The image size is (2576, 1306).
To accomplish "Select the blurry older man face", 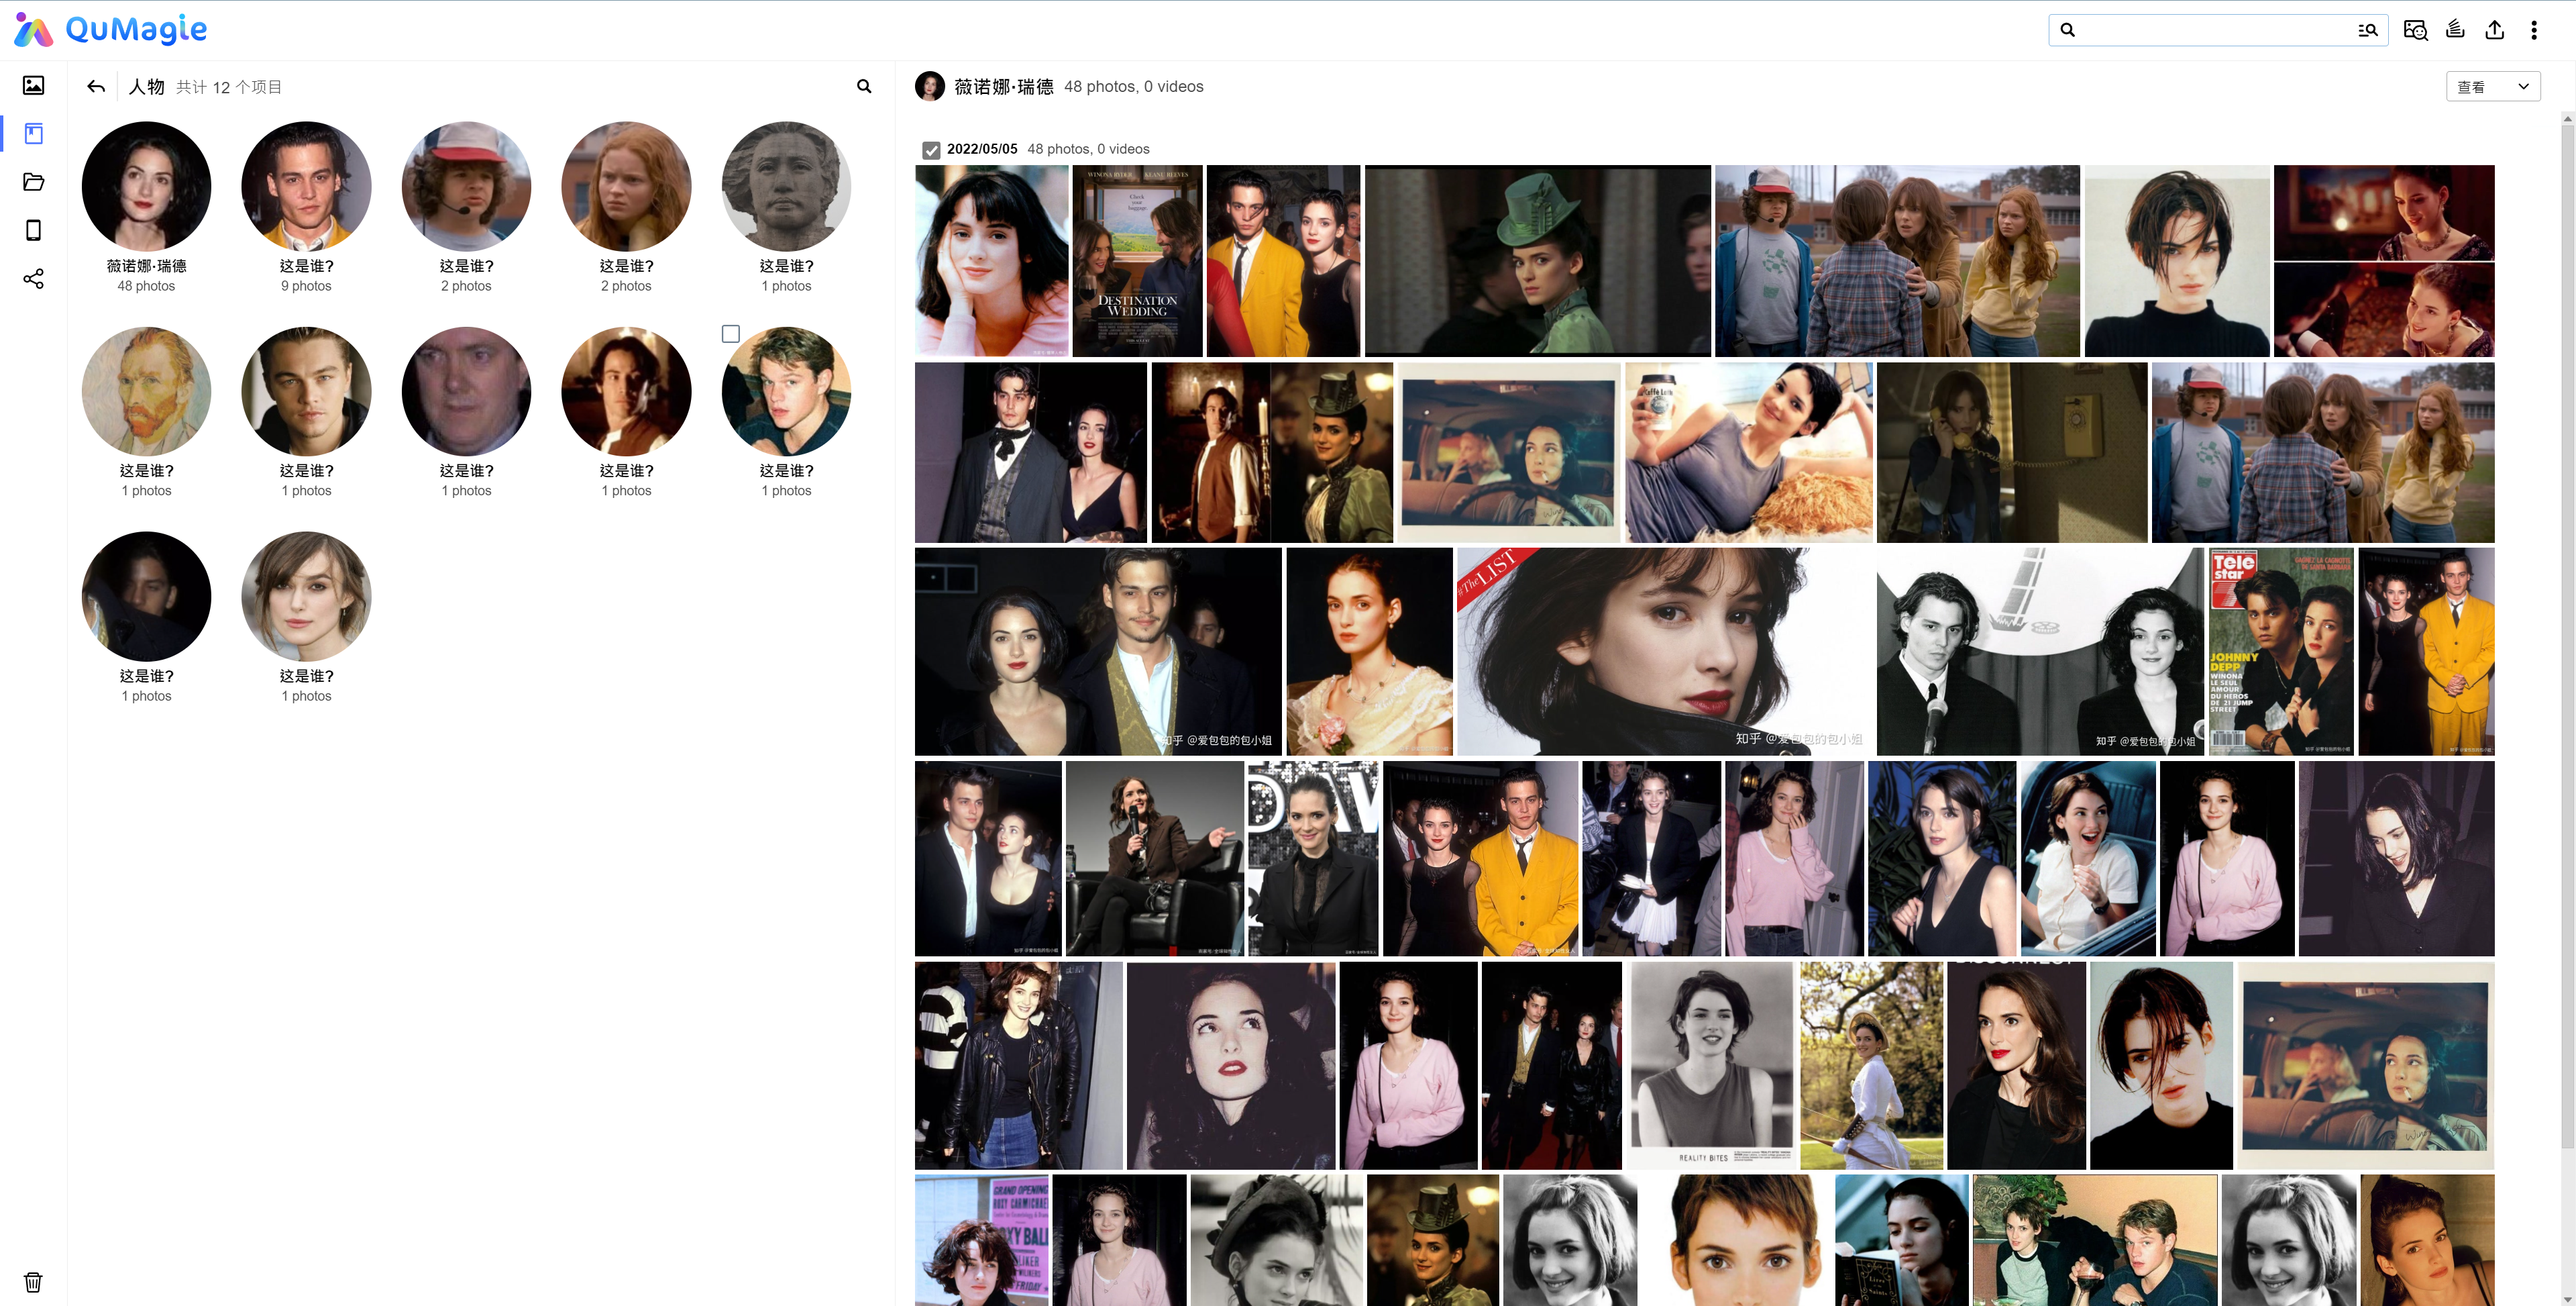I will pos(466,391).
